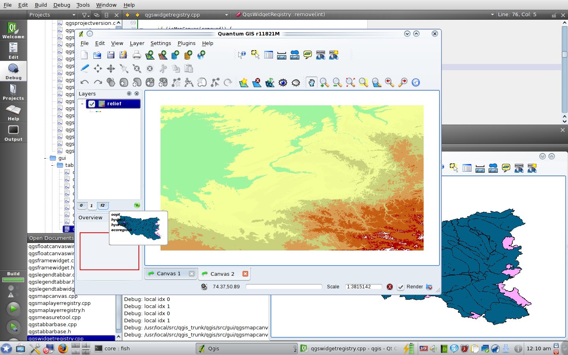Viewport: 568px width, 355px height.
Task: Select the Pan Map tool
Action: 312,82
